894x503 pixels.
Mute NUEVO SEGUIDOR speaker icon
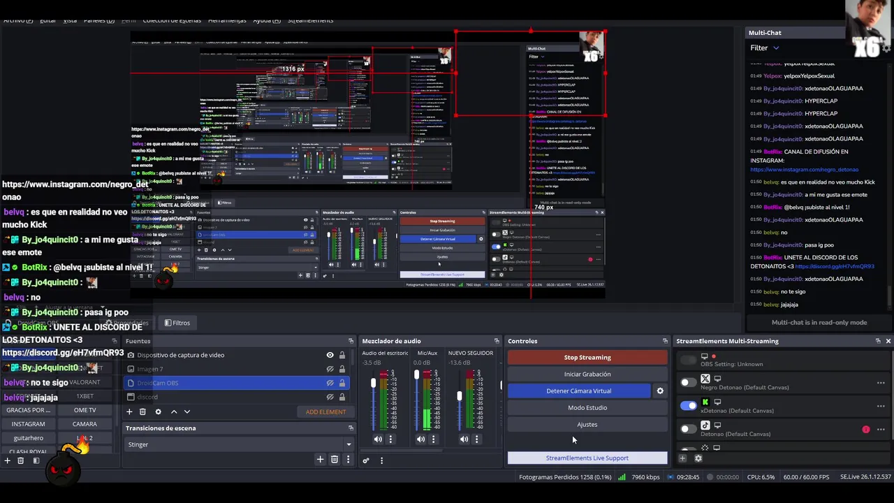pyautogui.click(x=464, y=439)
